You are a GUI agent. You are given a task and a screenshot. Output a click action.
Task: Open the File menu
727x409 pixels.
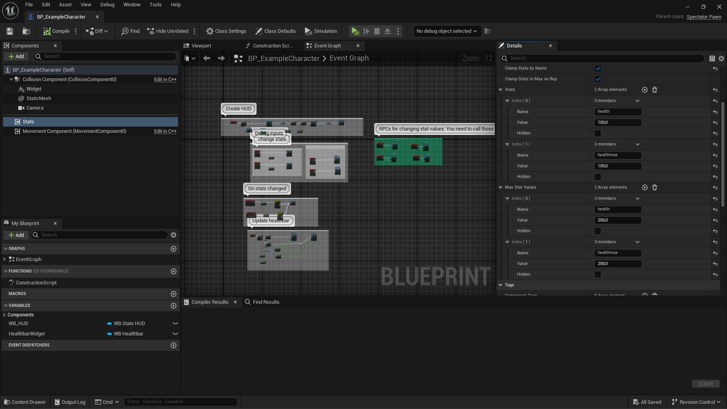click(x=29, y=5)
